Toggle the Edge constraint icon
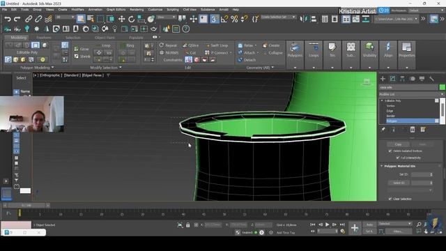This screenshot has width=446, height=251. 197,60
